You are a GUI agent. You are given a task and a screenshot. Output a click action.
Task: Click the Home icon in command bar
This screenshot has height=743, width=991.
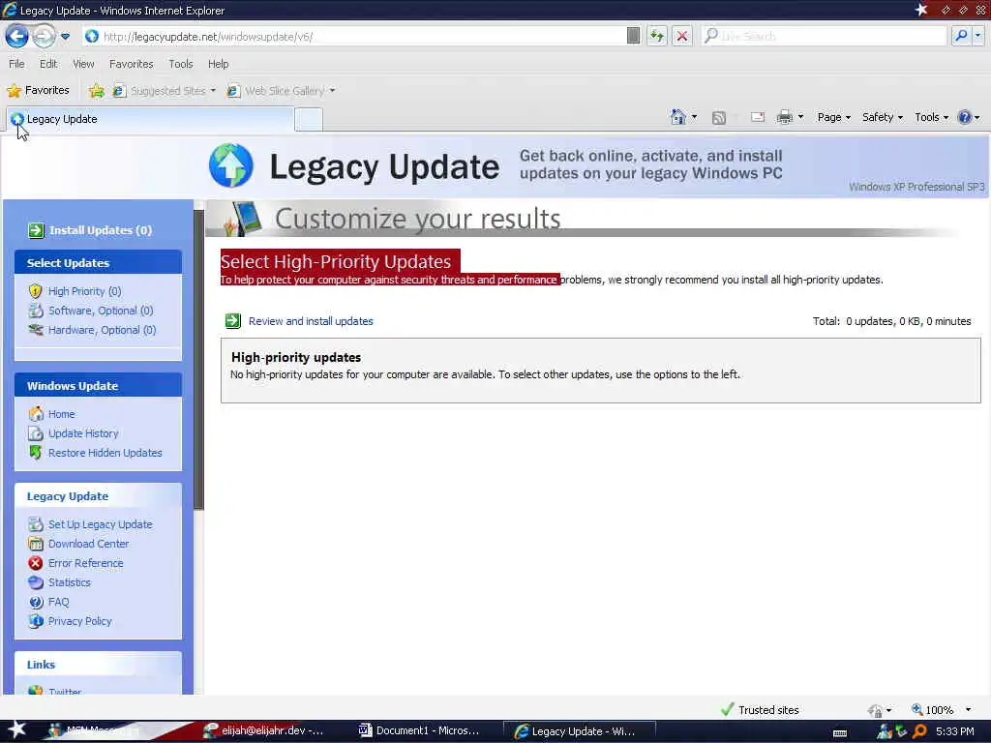coord(678,117)
